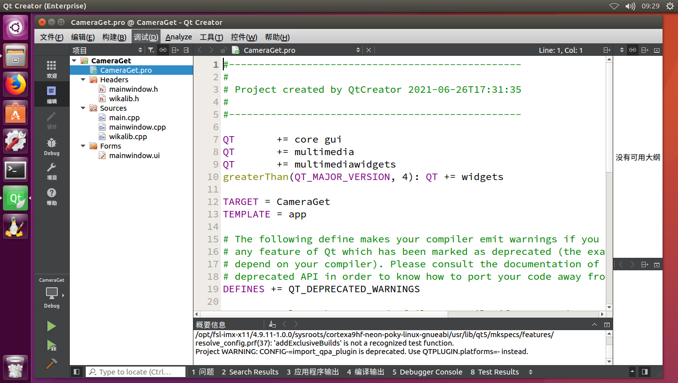The image size is (678, 383).
Task: Open the 帮助(H) menu
Action: (x=277, y=37)
